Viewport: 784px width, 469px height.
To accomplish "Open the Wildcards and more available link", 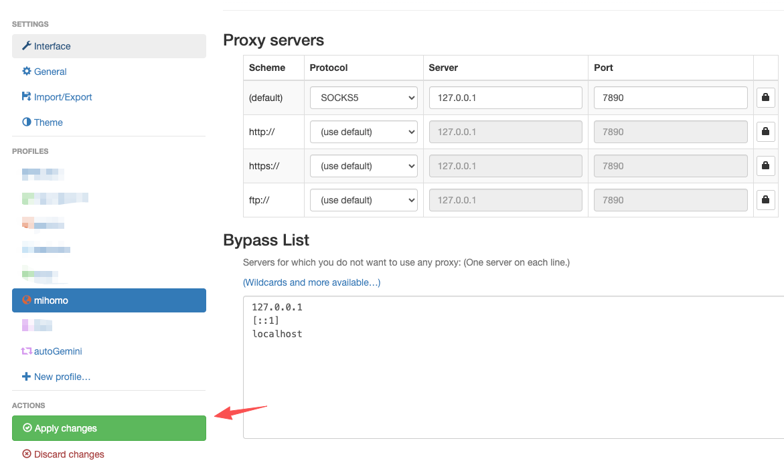I will point(311,282).
